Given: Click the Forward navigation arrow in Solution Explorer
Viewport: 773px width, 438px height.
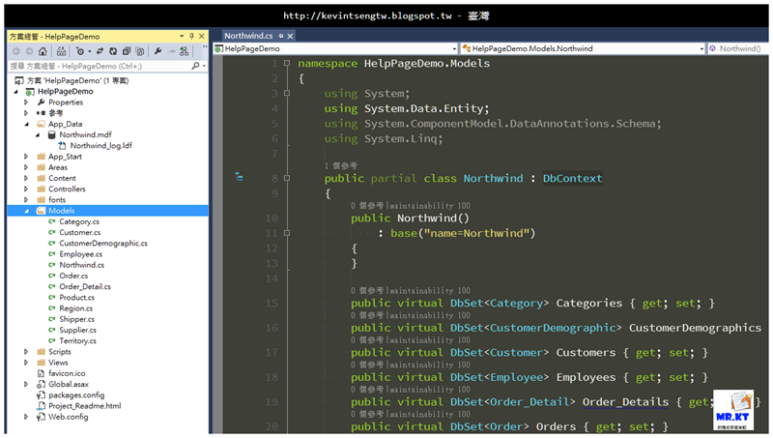Looking at the screenshot, I should (30, 51).
